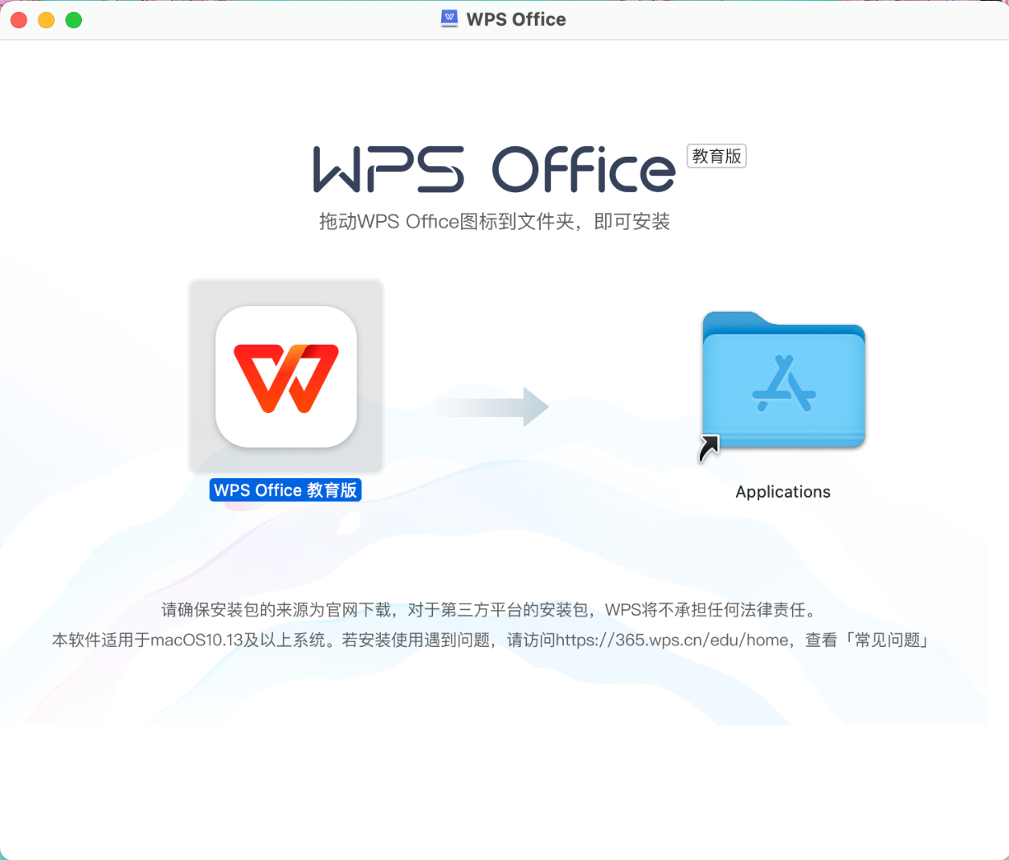Minimize the window with the yellow button

pyautogui.click(x=47, y=20)
